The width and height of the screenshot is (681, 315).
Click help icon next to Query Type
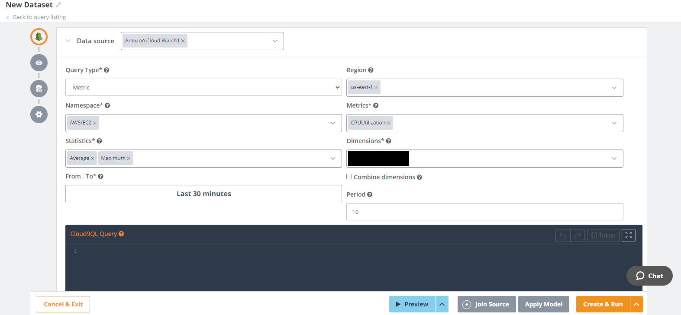pos(107,70)
